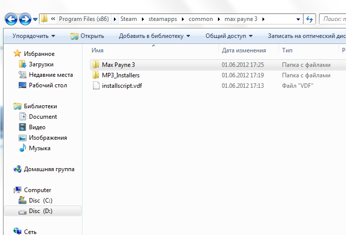Navigate to Steam in breadcrumb
Screen dimensions: 346x235
(128, 19)
